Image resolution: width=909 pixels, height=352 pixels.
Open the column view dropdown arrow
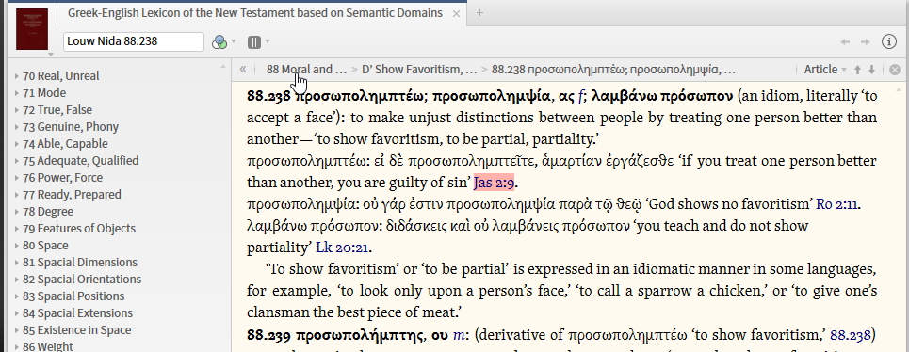268,41
